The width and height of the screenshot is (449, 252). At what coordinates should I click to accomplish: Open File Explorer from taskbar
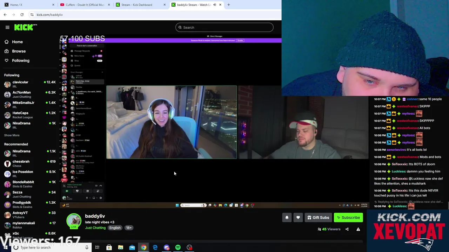pyautogui.click(x=120, y=247)
